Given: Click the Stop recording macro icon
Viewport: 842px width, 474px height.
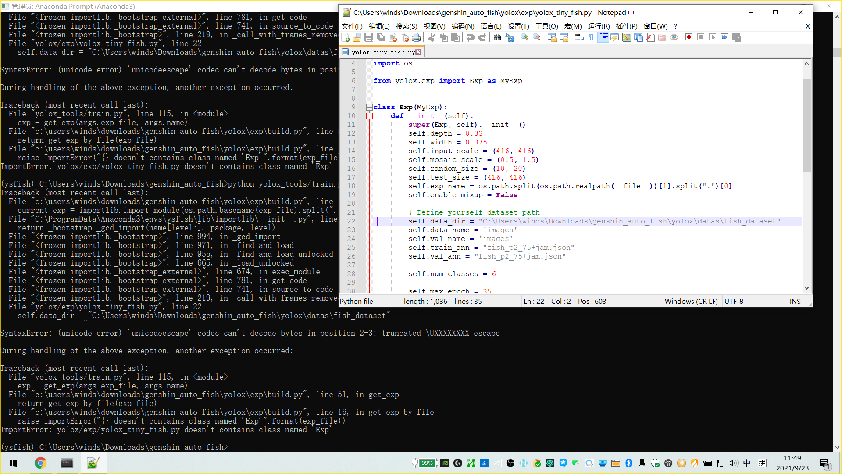Looking at the screenshot, I should click(x=701, y=38).
